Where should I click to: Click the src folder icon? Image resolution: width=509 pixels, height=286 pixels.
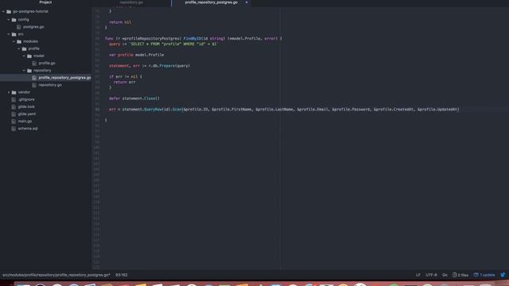point(14,34)
